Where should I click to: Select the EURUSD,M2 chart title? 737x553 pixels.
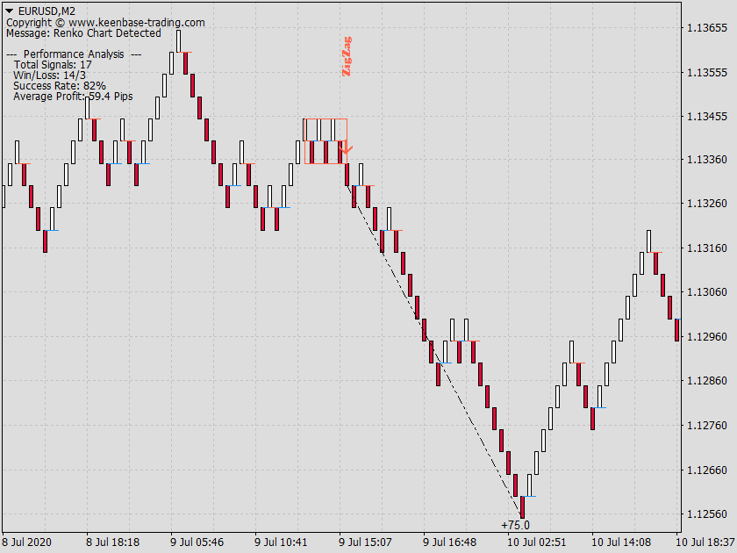[48, 10]
